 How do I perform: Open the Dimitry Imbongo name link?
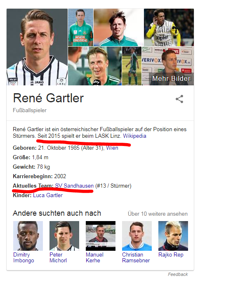pyautogui.click(x=24, y=257)
